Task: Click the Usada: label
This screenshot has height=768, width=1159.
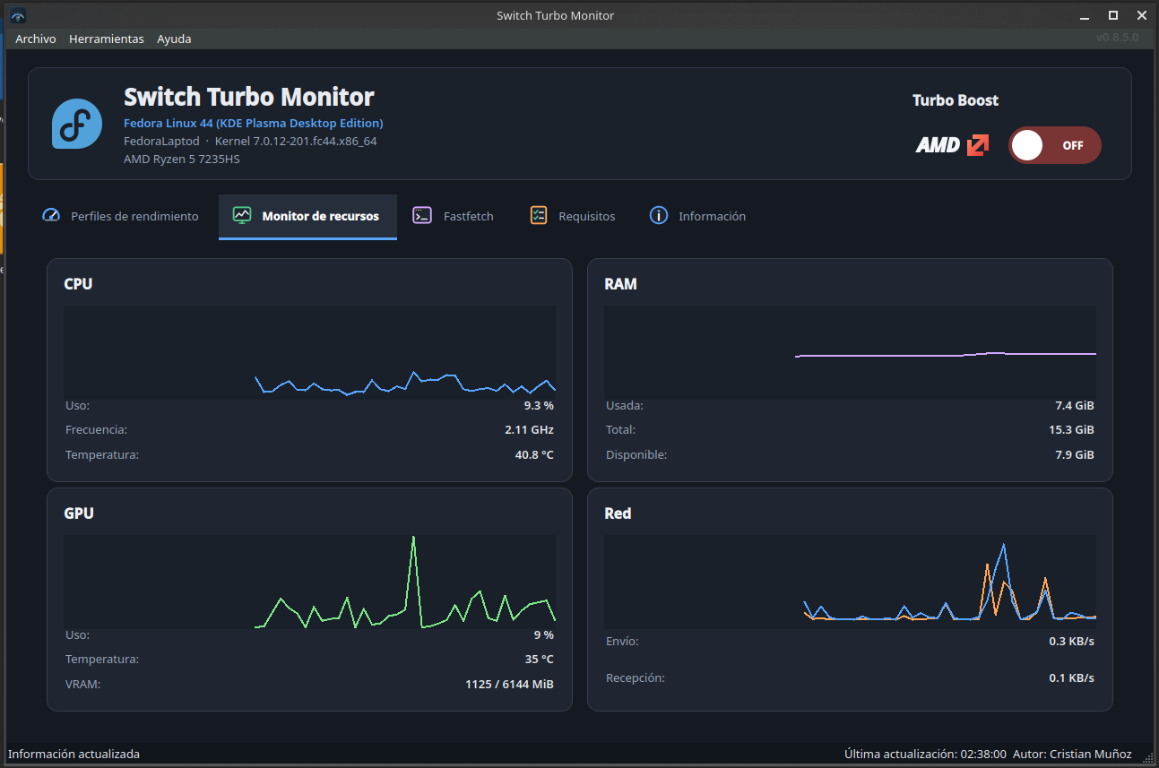Action: (x=624, y=405)
